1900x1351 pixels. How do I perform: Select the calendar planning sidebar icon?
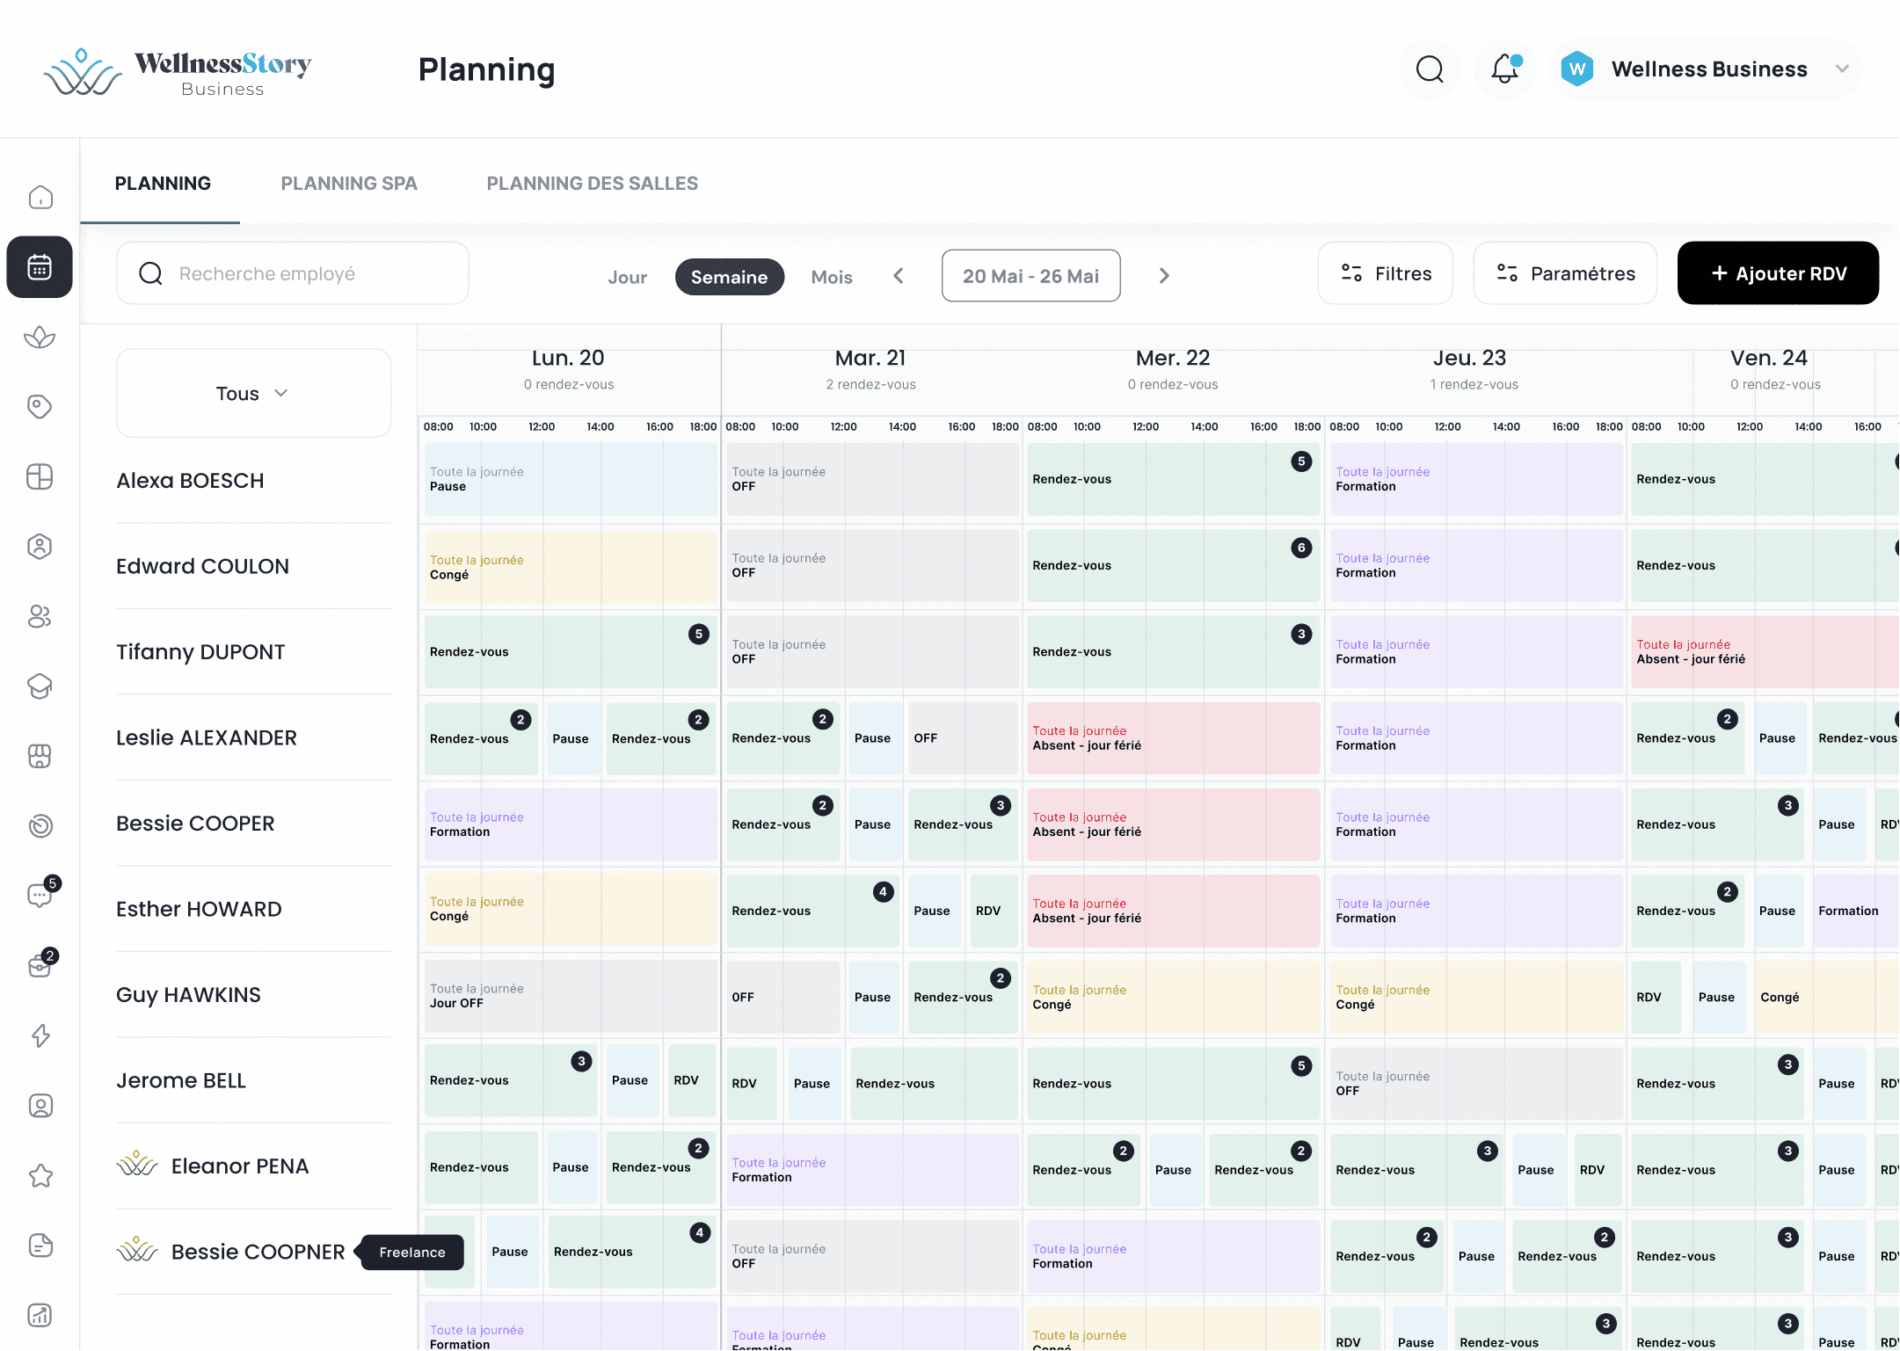tap(40, 266)
